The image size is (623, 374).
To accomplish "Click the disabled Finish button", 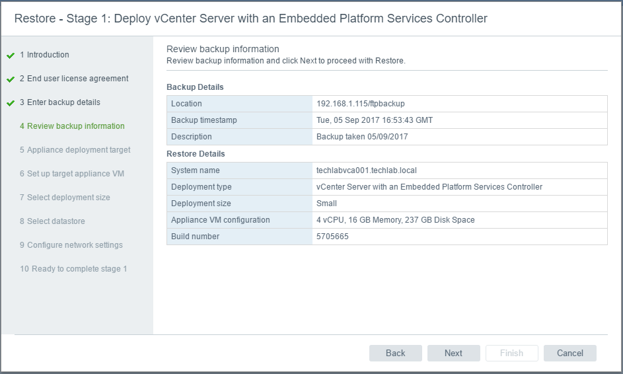I will point(511,353).
